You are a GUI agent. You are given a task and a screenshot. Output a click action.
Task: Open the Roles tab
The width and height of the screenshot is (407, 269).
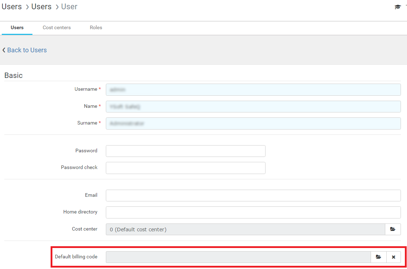tap(96, 28)
